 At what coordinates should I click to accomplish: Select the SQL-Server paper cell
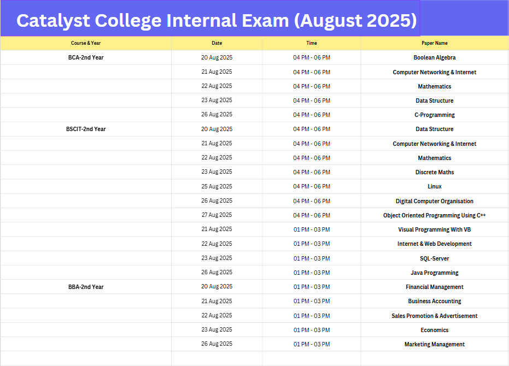(435, 258)
